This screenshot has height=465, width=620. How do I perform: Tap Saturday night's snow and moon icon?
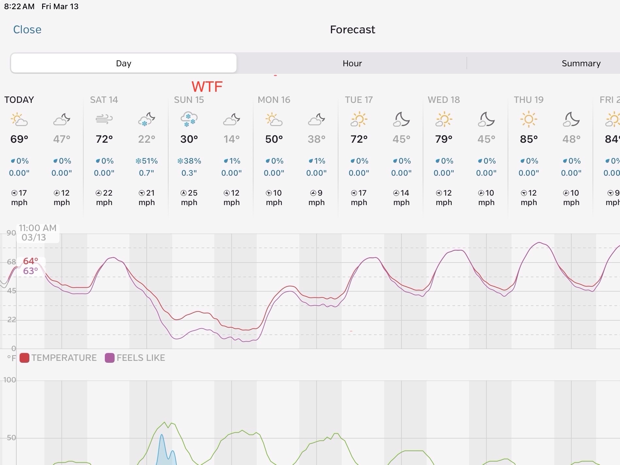[x=146, y=120]
